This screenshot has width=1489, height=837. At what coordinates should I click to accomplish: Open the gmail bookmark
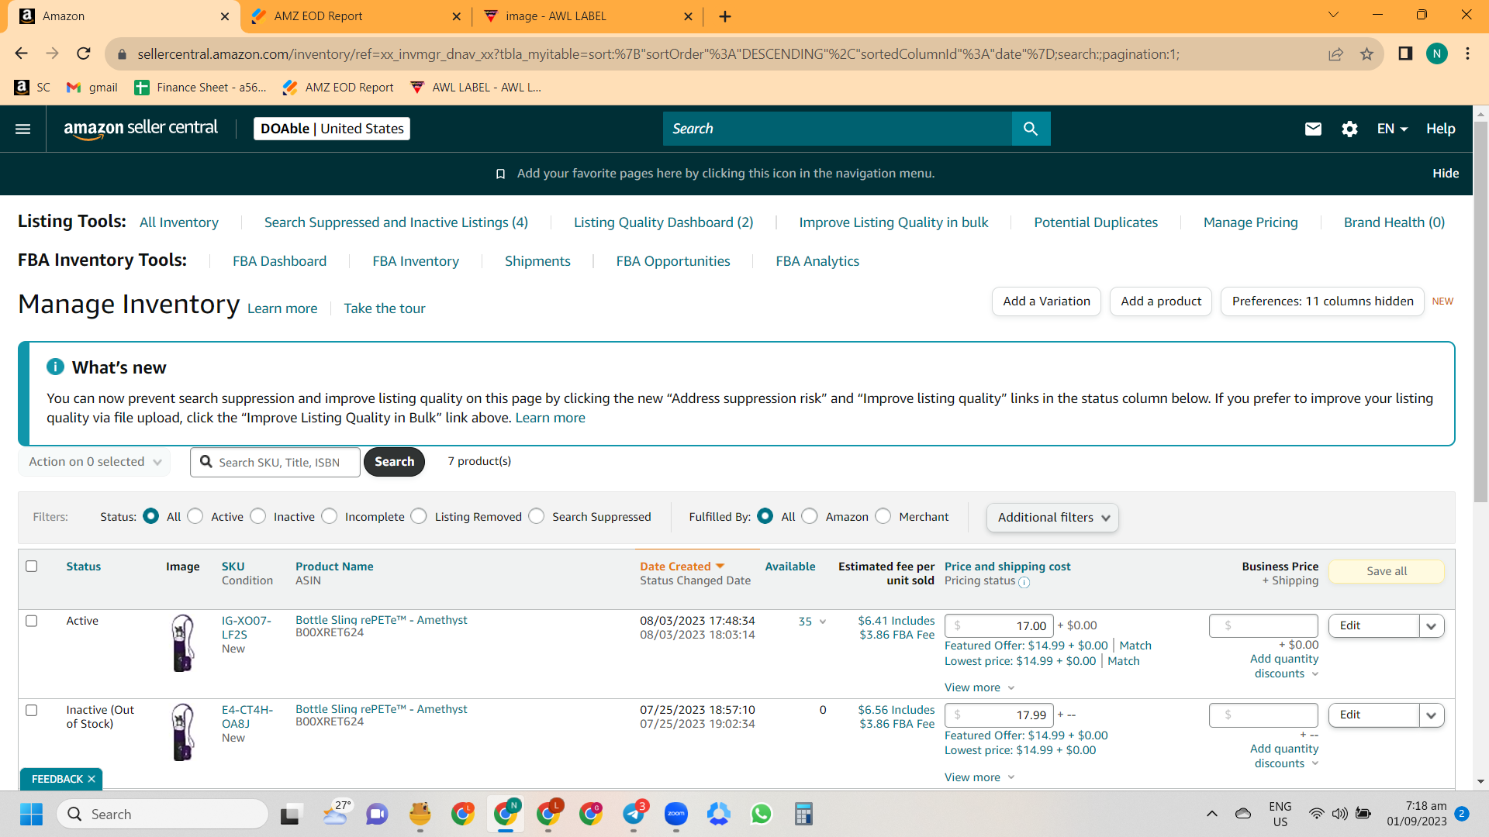(92, 88)
